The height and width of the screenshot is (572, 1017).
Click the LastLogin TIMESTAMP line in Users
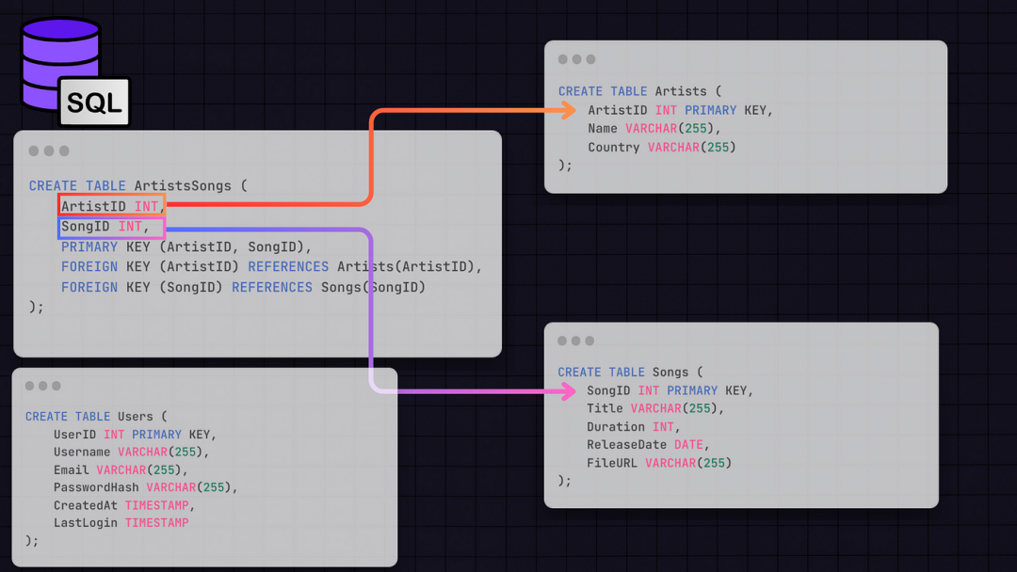point(121,522)
